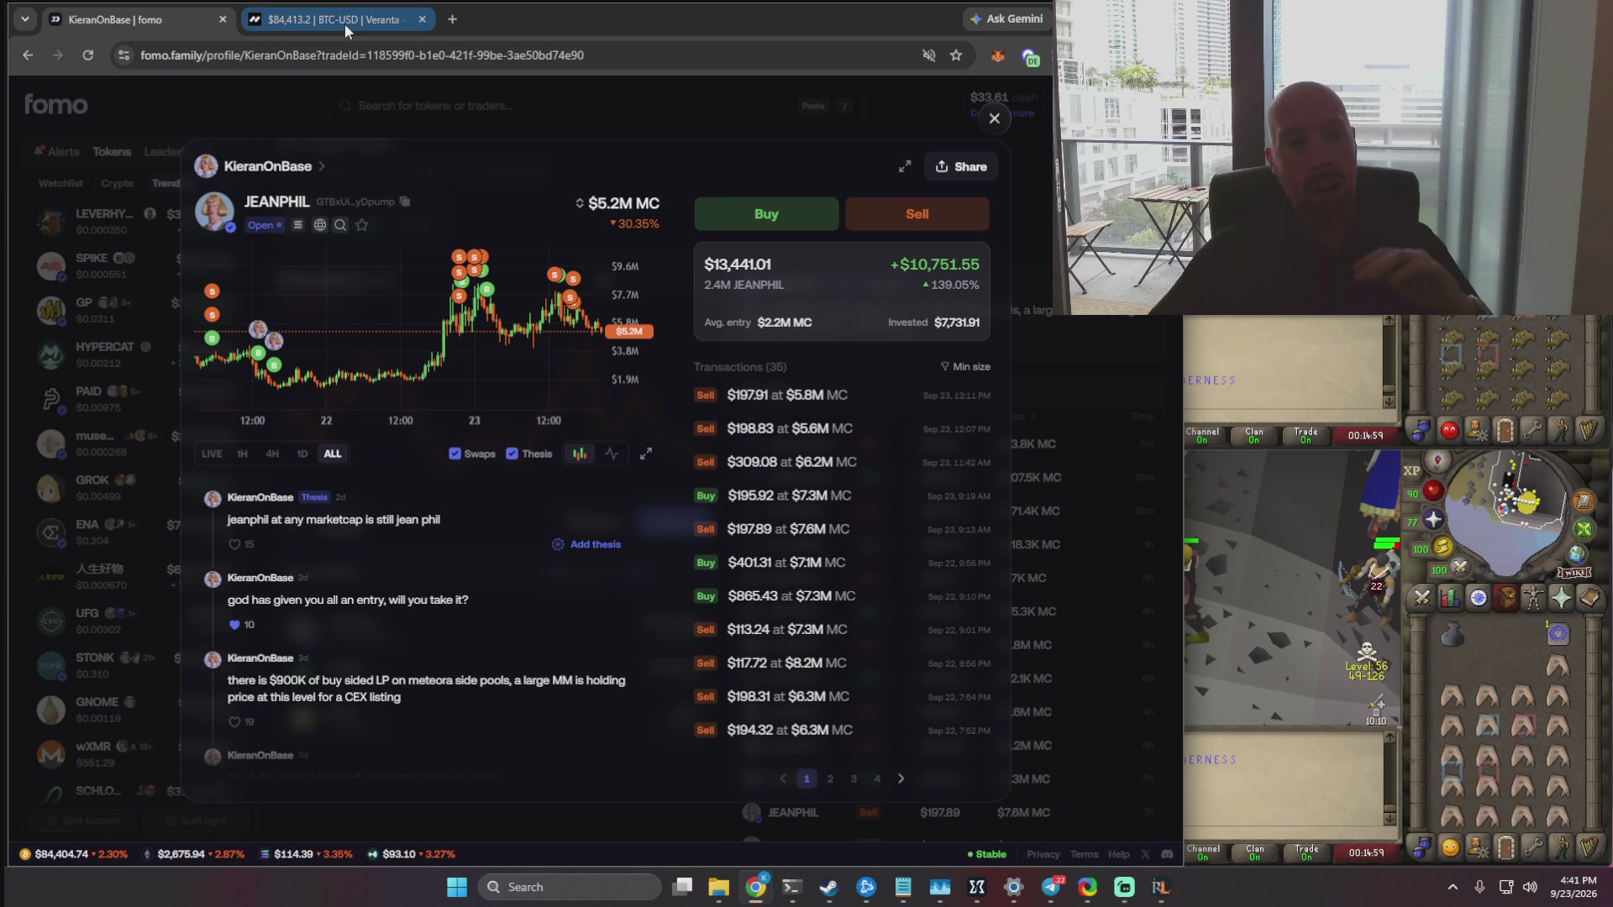Click the upper chat box scroll down arrow

[x=1389, y=401]
